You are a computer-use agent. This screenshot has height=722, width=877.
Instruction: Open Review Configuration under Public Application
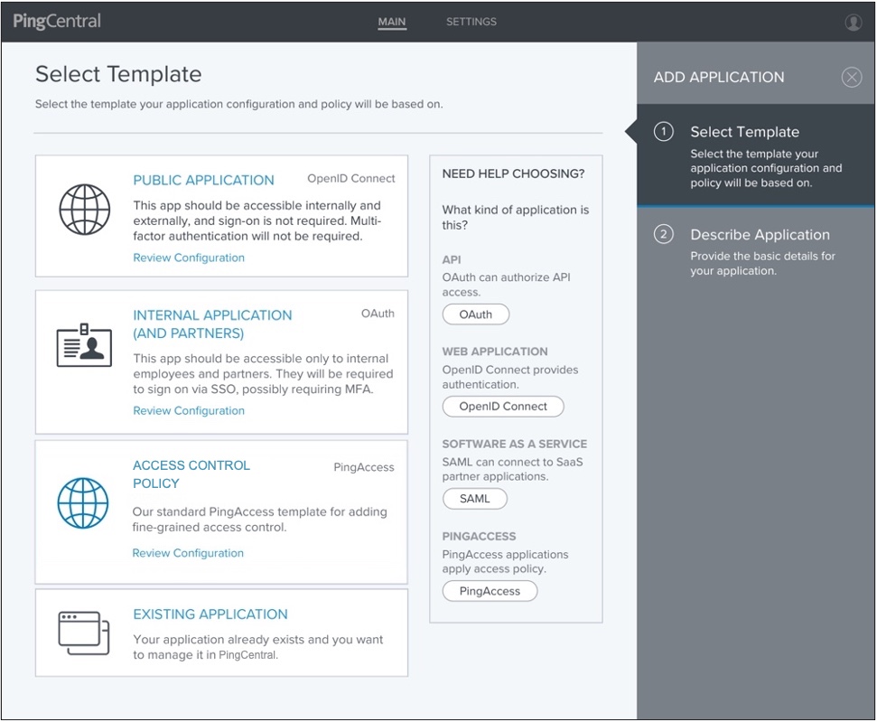188,258
